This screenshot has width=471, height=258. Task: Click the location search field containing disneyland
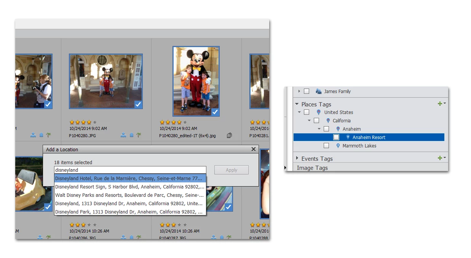pyautogui.click(x=130, y=170)
